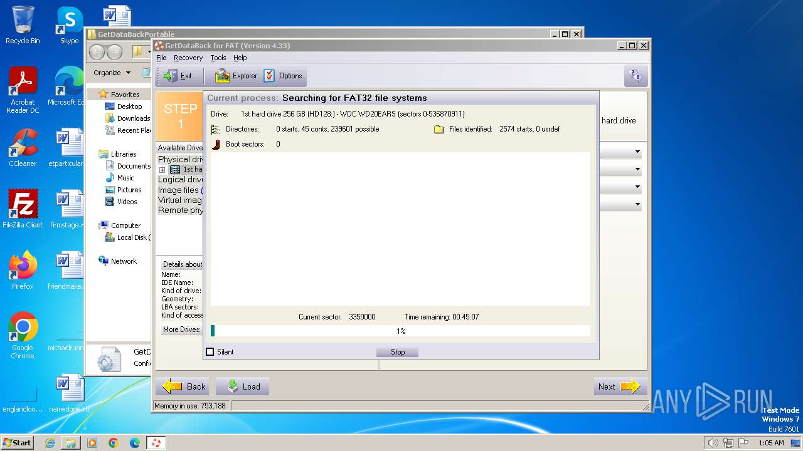The image size is (803, 451).
Task: Click the help question mark icon
Action: pyautogui.click(x=635, y=76)
